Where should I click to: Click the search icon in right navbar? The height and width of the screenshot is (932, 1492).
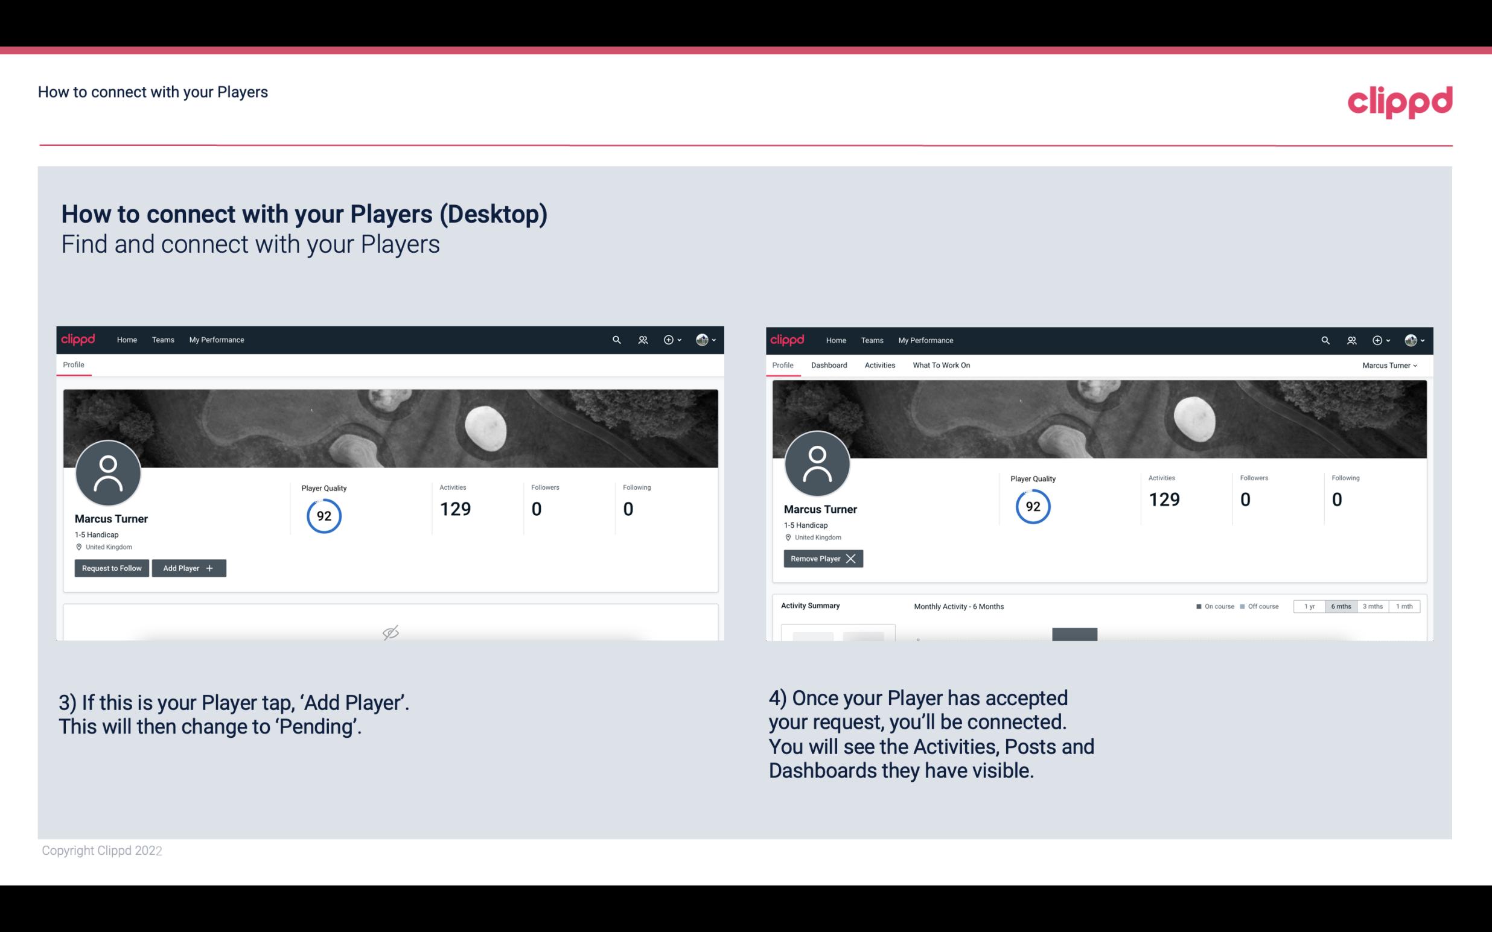[1324, 339]
